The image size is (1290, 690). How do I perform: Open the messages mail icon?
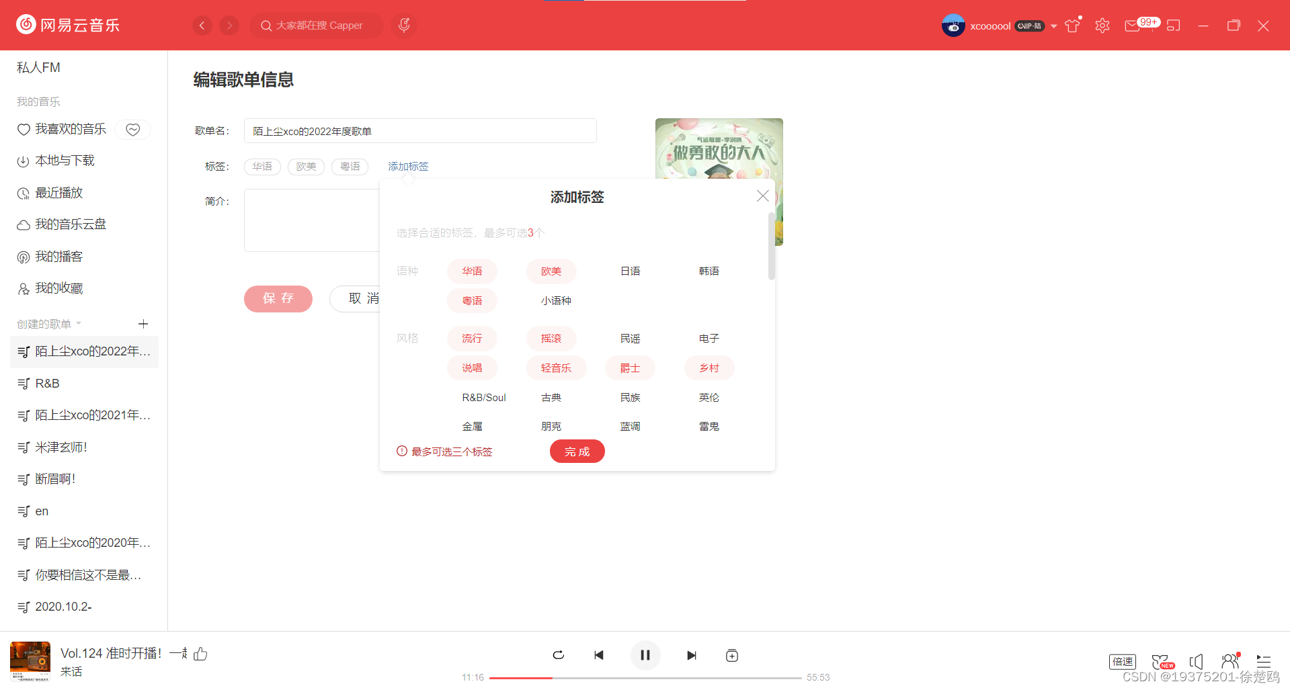(1132, 26)
